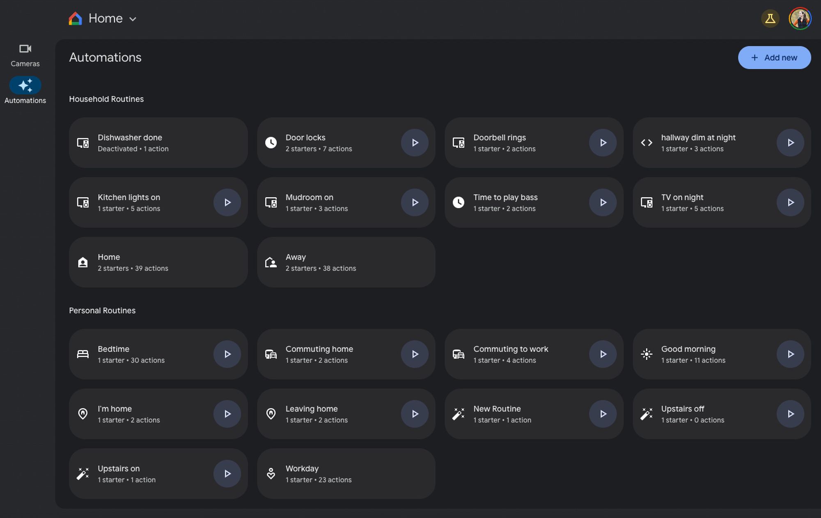The width and height of the screenshot is (821, 518).
Task: Click the Add new button
Action: (774, 58)
